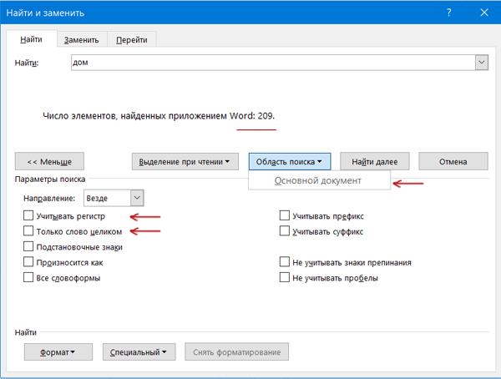Click the Найти search text field

(271, 63)
